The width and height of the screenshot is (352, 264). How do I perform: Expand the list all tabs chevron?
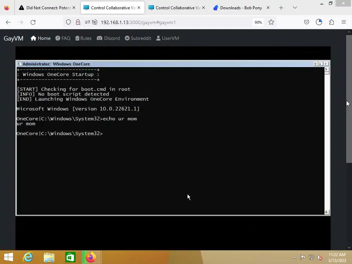pyautogui.click(x=295, y=8)
